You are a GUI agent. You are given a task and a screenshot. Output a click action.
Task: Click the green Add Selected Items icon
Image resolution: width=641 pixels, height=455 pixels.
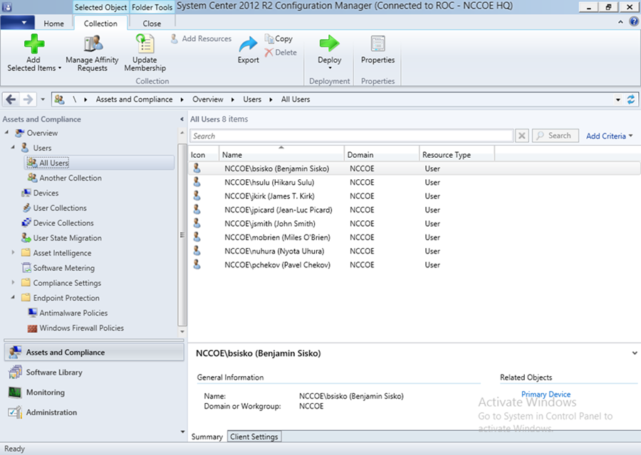coord(34,43)
